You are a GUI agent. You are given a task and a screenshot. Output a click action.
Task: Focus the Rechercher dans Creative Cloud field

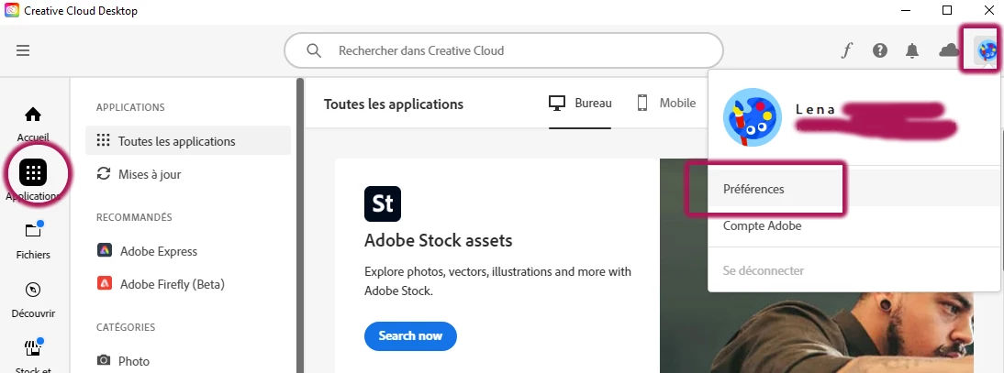click(514, 50)
